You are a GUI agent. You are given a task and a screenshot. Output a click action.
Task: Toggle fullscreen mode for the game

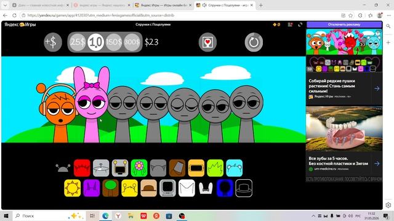click(x=300, y=25)
